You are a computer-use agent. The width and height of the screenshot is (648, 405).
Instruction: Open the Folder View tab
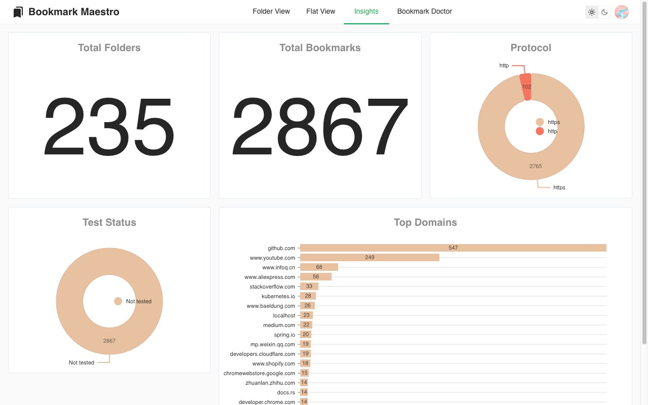click(x=271, y=12)
